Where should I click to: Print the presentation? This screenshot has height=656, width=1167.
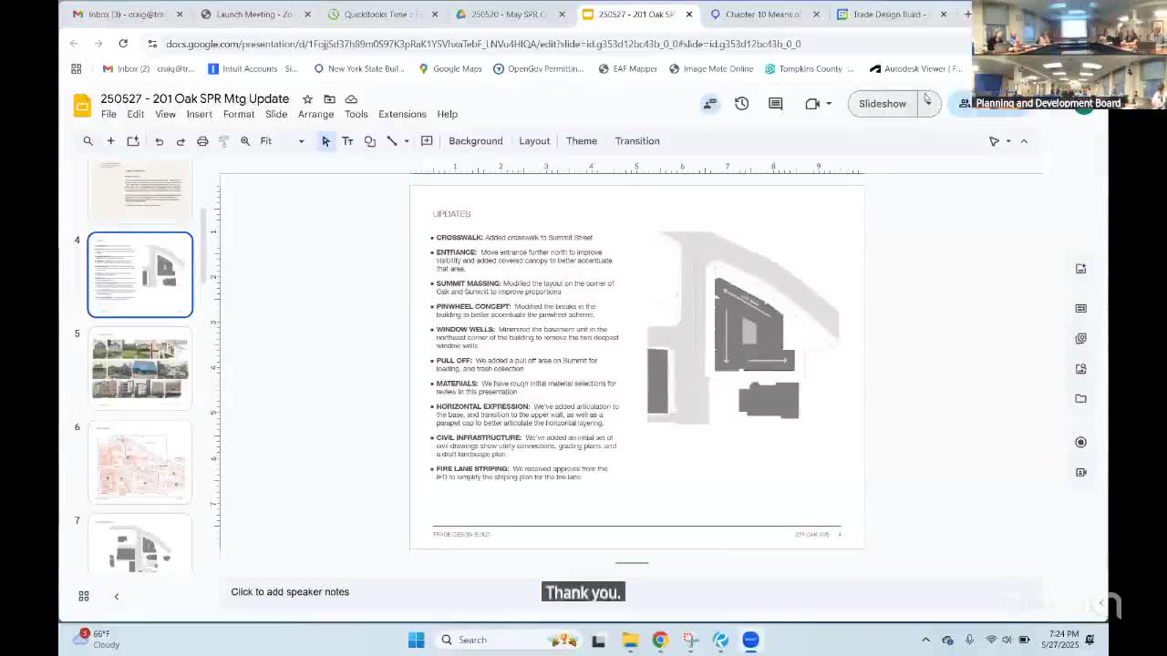(202, 141)
